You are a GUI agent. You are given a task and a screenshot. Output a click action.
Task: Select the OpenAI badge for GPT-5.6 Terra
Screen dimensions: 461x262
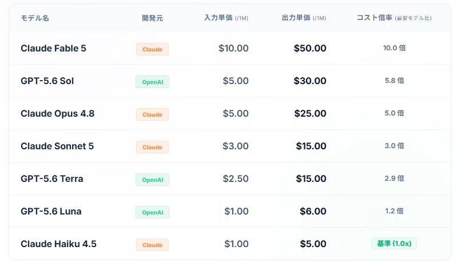point(152,180)
